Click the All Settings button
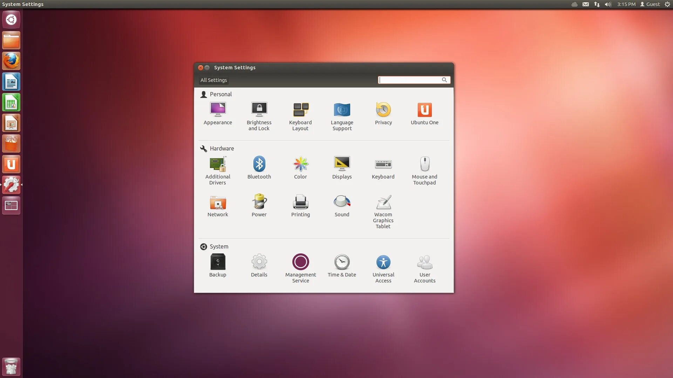 coord(213,80)
